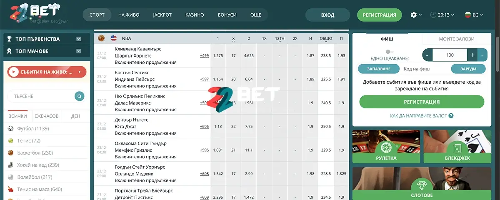500x200 pixels.
Task: Select the Всички filter tab
Action: pos(17,116)
